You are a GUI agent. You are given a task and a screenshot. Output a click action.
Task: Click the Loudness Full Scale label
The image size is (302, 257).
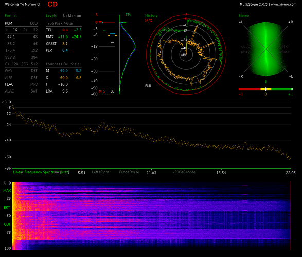[x=63, y=64]
